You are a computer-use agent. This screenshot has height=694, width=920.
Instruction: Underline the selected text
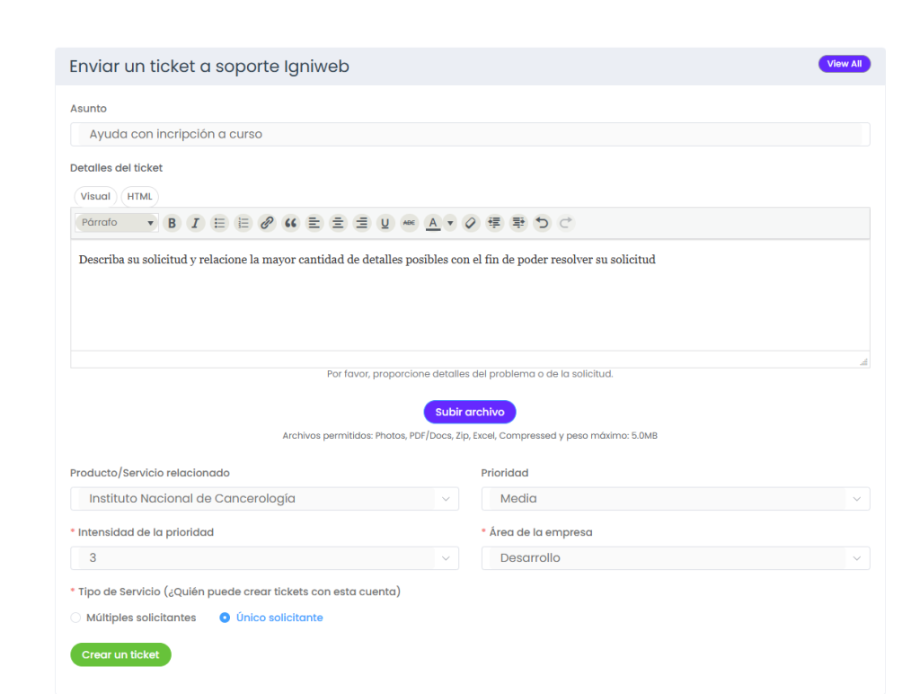click(x=385, y=223)
